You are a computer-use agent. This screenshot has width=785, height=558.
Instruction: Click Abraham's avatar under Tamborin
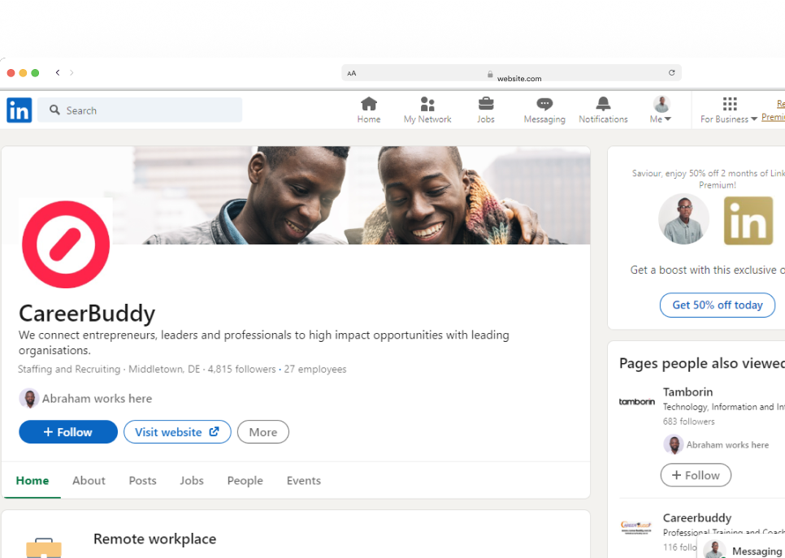tap(674, 444)
